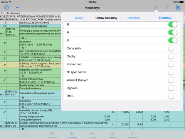185x139 pixels.
Task: Switch to the Nakłady tab
Action: click(112, 135)
